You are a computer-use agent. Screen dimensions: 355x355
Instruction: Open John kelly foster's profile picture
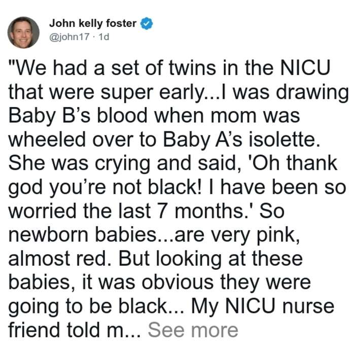[23, 32]
